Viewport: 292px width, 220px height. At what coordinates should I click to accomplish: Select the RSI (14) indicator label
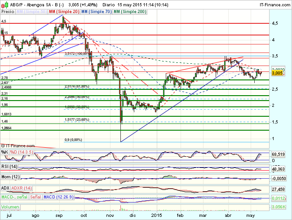pyautogui.click(x=10, y=166)
